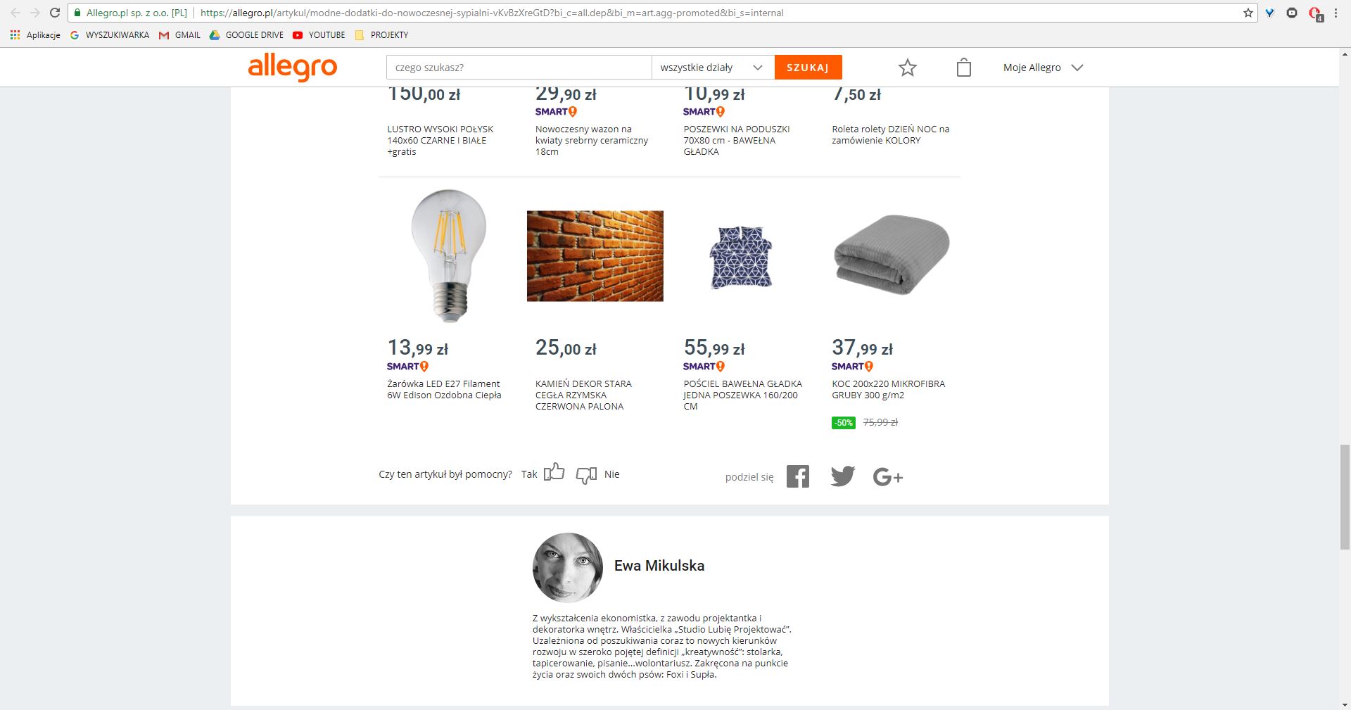Expand the Moje Allegro menu
The image size is (1351, 710).
1043,68
